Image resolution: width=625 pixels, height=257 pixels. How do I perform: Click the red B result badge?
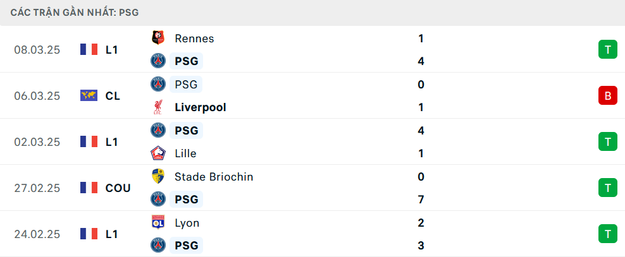coord(607,96)
